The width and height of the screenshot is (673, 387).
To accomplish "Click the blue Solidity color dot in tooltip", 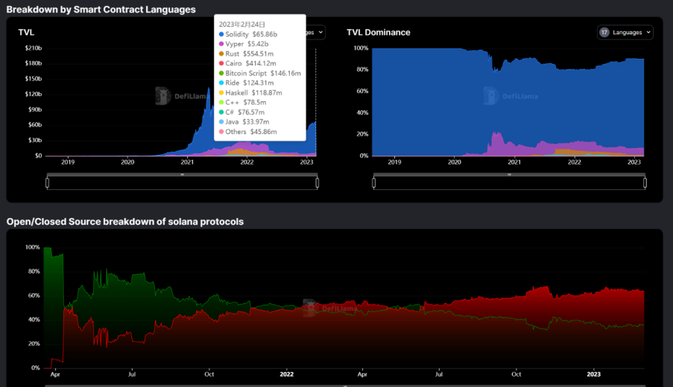I will pos(221,34).
